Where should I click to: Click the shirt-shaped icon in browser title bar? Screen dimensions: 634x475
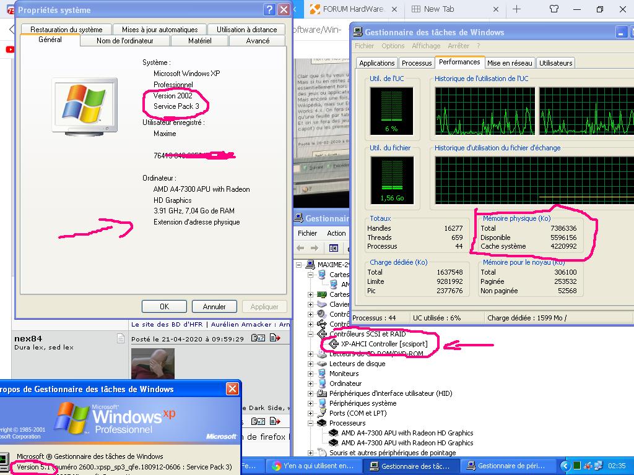click(554, 9)
